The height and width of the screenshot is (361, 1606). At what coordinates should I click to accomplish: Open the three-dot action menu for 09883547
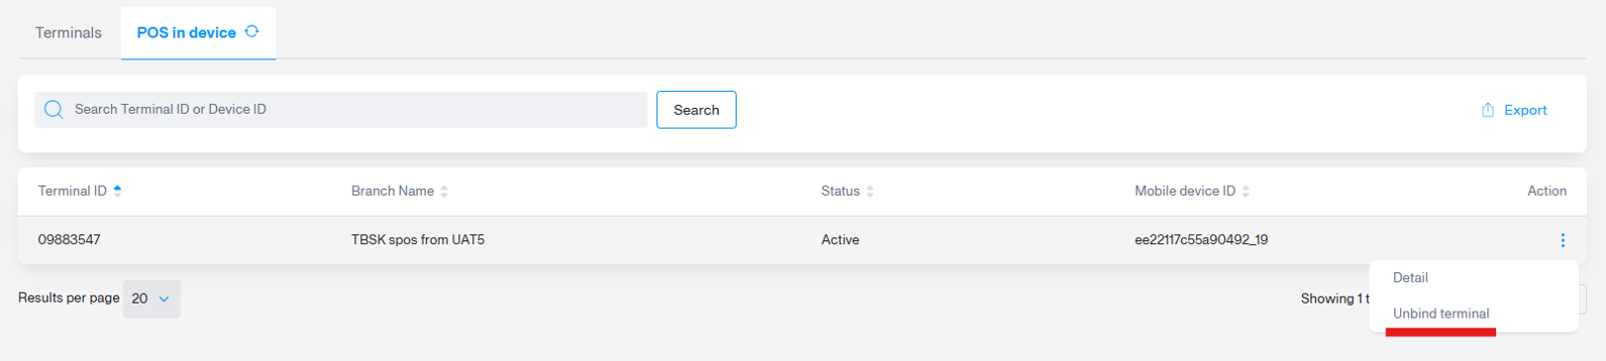[x=1562, y=240]
